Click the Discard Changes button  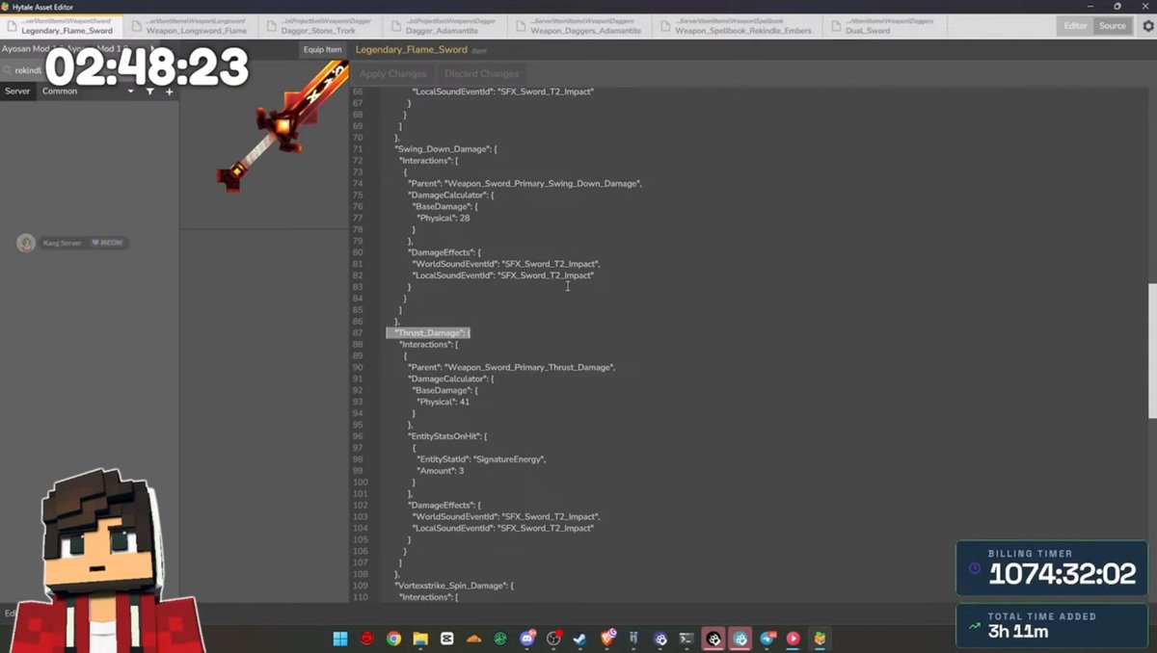[x=481, y=74]
